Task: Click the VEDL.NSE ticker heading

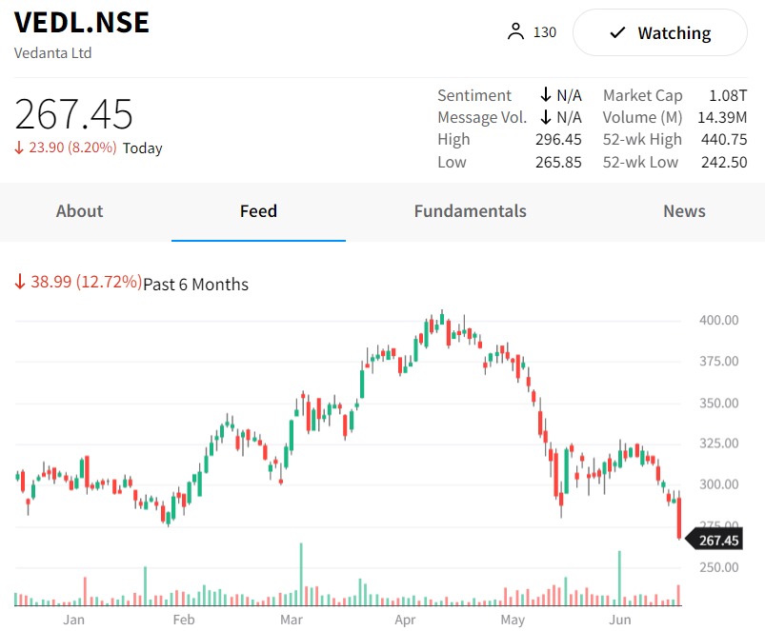Action: point(82,22)
